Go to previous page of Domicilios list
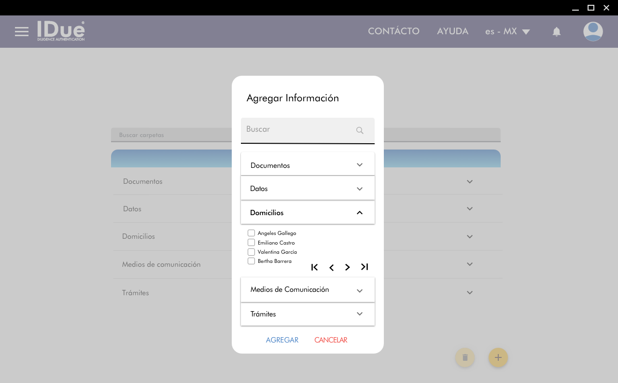Viewport: 618px width, 383px height. tap(331, 268)
